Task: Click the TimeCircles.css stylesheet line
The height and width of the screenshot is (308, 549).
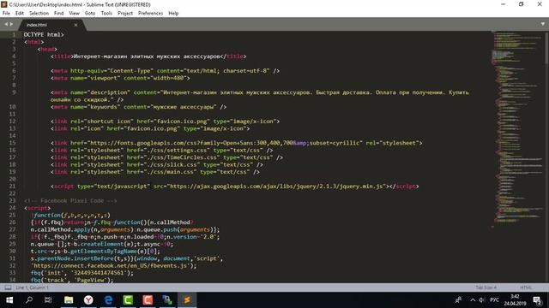Action: click(166, 157)
